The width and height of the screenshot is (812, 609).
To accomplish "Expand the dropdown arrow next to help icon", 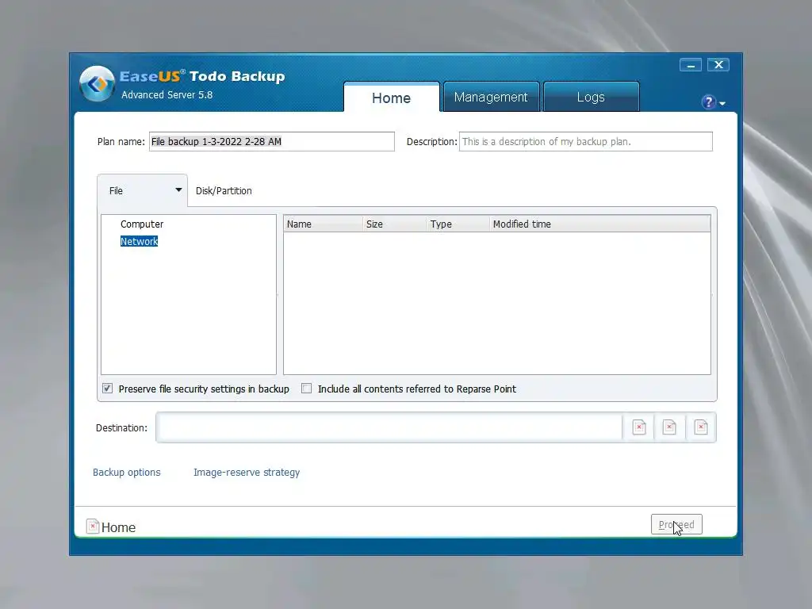I will coord(722,104).
